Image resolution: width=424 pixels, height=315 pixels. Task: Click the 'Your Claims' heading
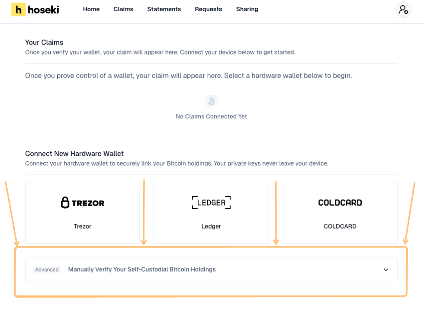click(44, 42)
